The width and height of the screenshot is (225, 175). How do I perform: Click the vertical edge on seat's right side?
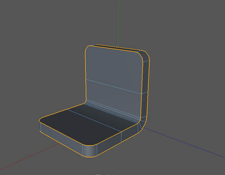coord(121,137)
